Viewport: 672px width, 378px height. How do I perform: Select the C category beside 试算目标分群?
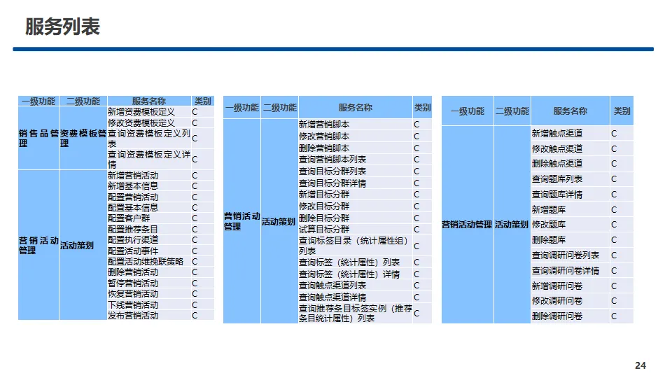pyautogui.click(x=416, y=230)
